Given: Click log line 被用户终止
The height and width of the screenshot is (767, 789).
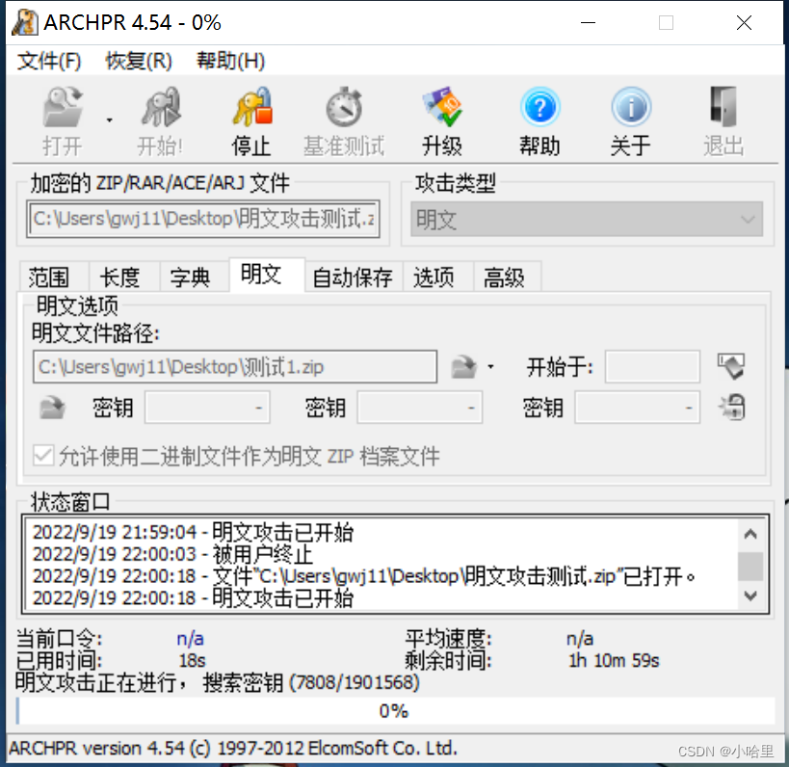Looking at the screenshot, I should tap(172, 554).
